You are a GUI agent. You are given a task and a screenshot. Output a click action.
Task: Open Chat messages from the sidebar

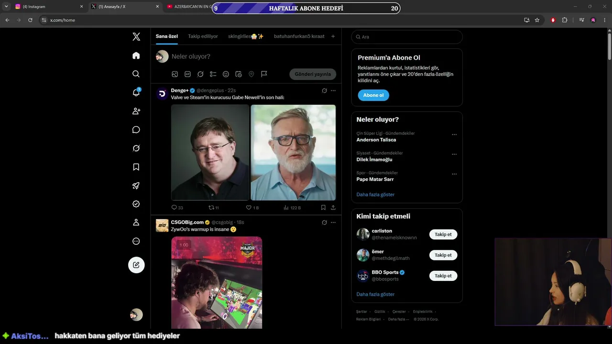pyautogui.click(x=136, y=129)
